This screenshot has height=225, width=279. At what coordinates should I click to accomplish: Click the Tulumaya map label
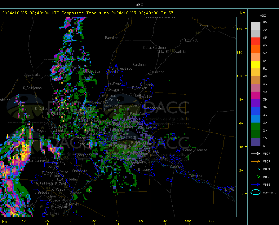click(116, 89)
